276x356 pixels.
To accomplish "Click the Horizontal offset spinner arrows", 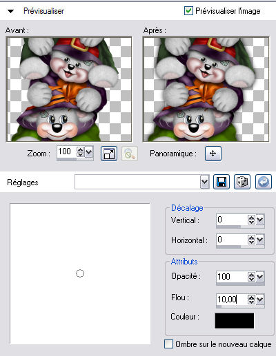I will click(251, 240).
